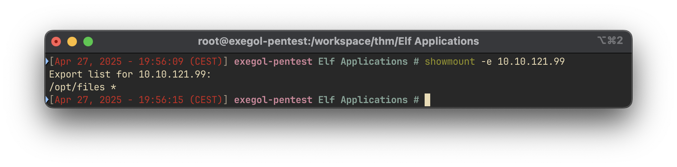Click the blue prompt mark on last line
677x167 pixels.
(x=47, y=100)
